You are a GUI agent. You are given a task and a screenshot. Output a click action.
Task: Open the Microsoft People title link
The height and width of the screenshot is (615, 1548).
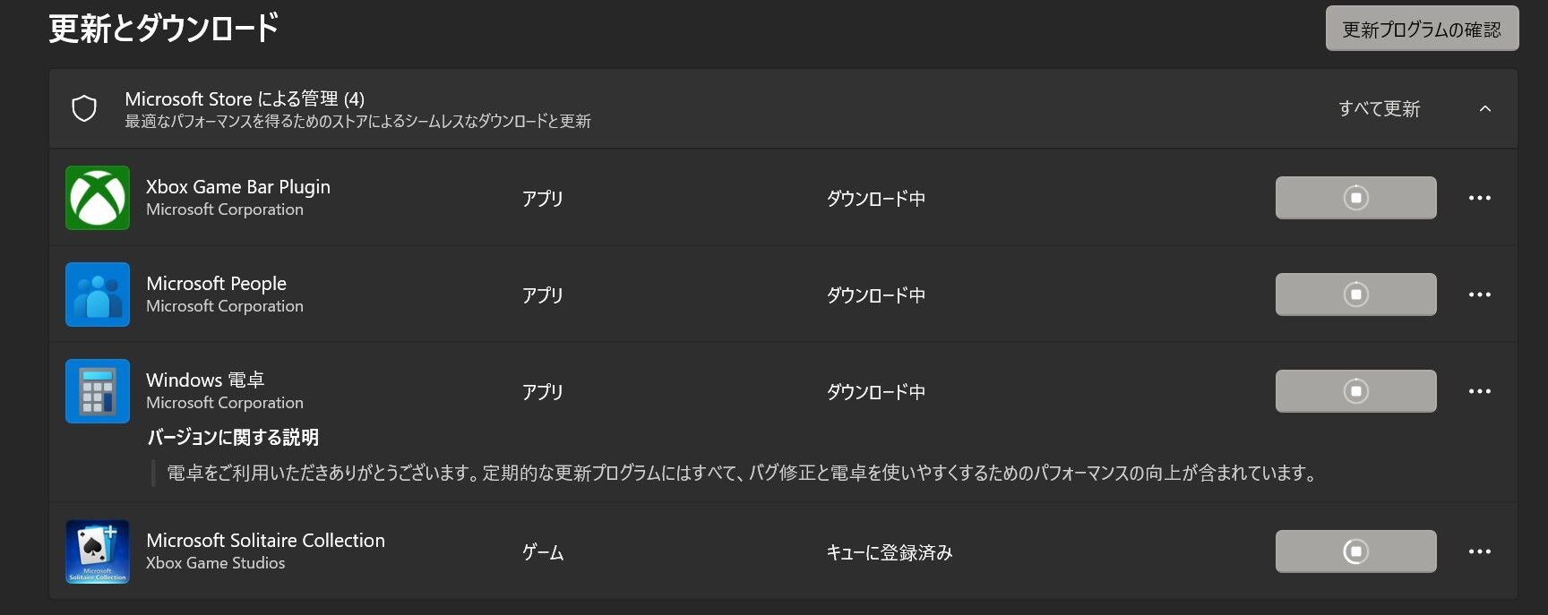click(x=216, y=284)
